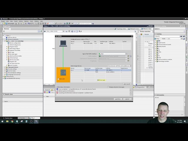Click the TIA Portal icon in taskbar
This screenshot has height=141, width=188.
click(36, 121)
